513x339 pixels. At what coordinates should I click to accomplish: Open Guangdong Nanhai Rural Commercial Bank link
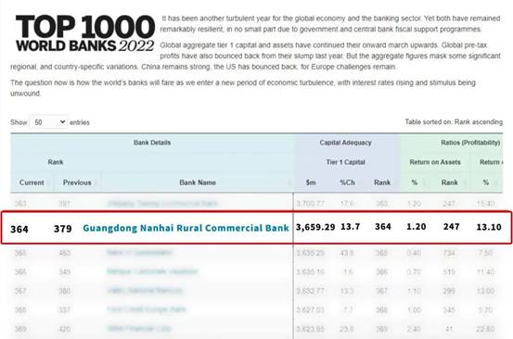186,228
